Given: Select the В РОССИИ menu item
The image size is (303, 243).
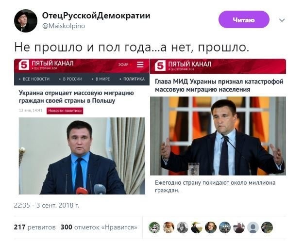Looking at the screenshot, I should (71, 79).
